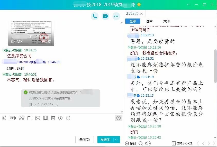Search message records with magnifier icon

pos(141,143)
